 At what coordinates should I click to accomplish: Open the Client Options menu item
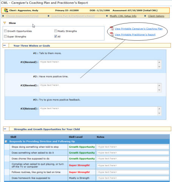(156, 16)
